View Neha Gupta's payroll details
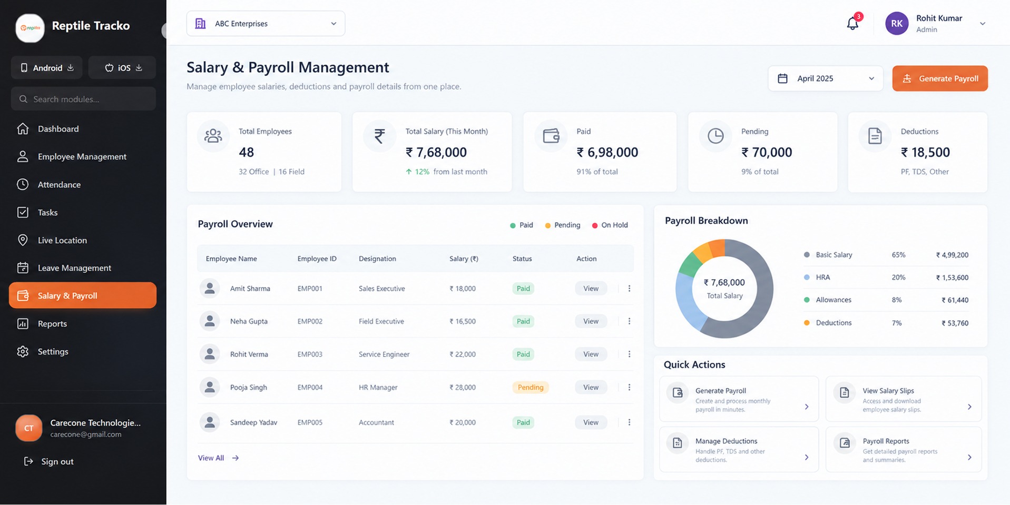Image resolution: width=1010 pixels, height=505 pixels. pos(591,321)
